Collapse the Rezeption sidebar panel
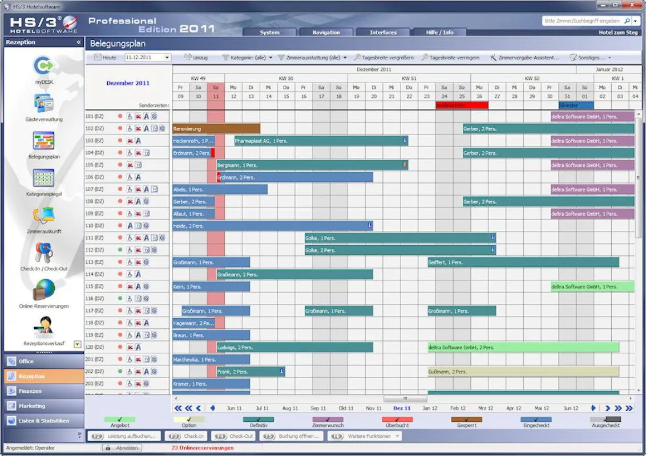Screen dimensions: 646x456 click(x=79, y=42)
